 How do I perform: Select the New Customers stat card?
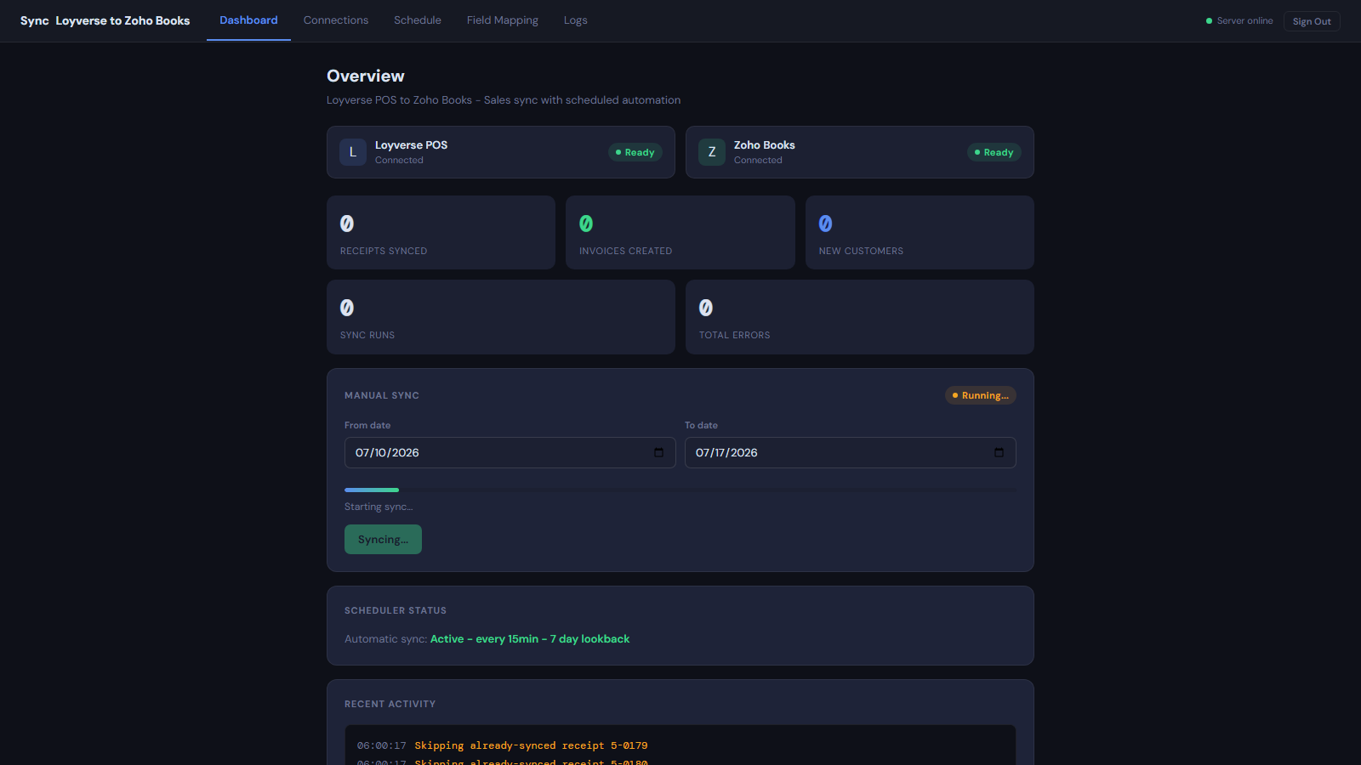(920, 233)
